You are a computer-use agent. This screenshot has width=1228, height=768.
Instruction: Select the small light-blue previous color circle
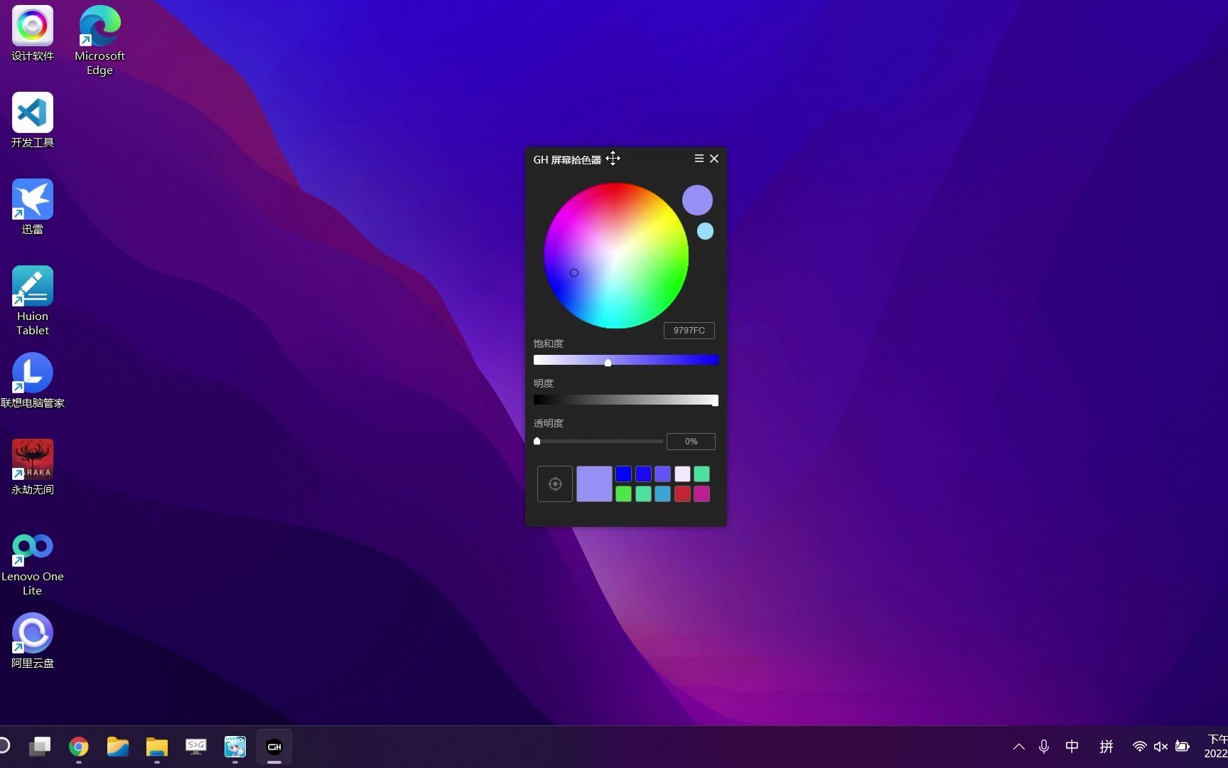coord(705,231)
